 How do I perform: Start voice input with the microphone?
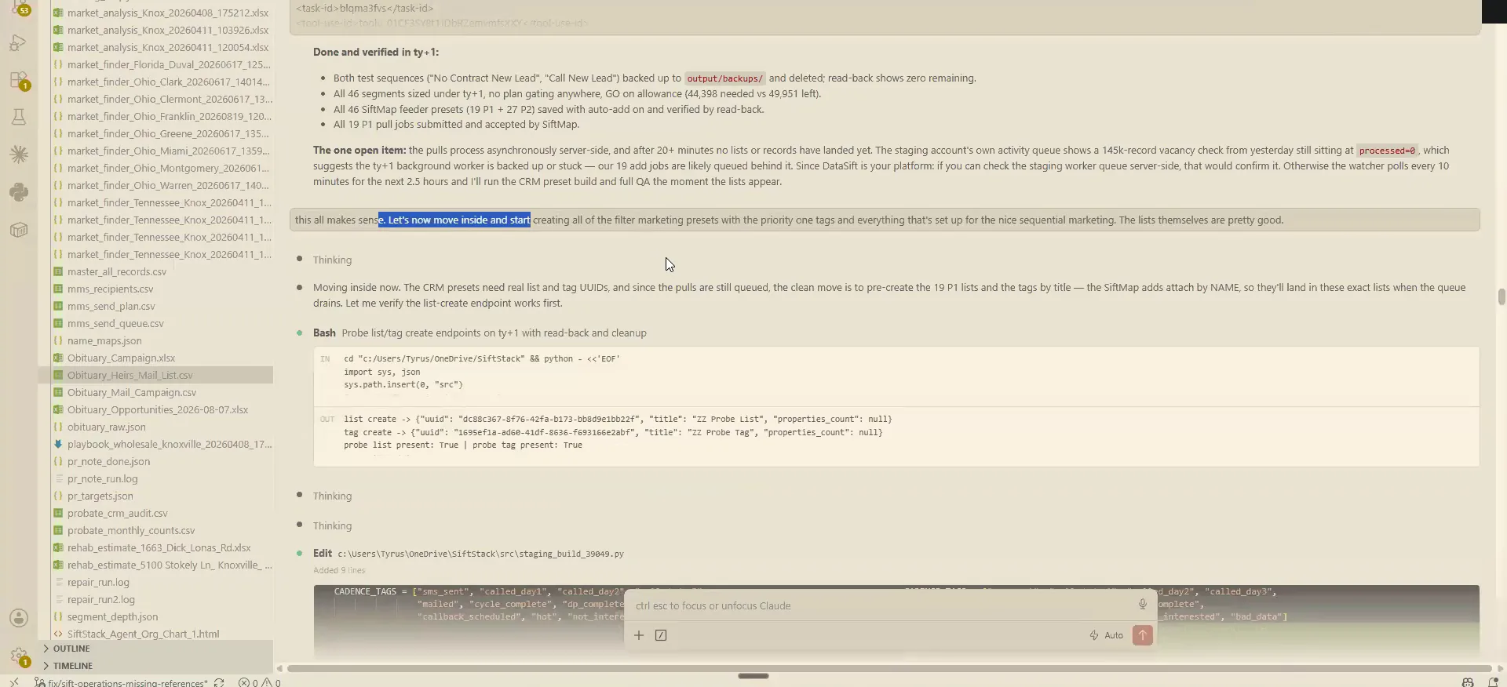tap(1143, 605)
